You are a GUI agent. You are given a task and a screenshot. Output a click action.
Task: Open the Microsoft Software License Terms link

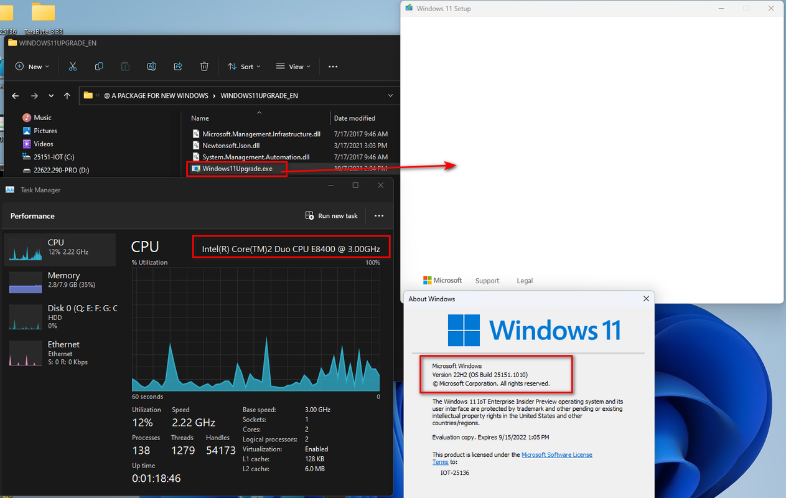point(557,455)
